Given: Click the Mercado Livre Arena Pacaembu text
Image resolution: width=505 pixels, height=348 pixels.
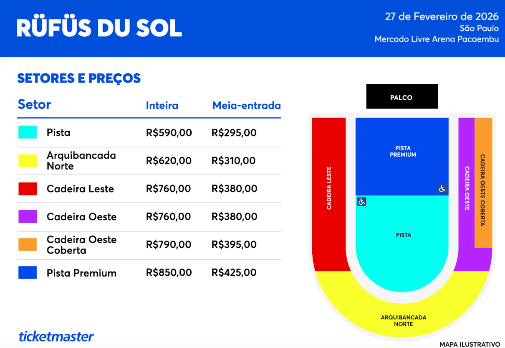Looking at the screenshot, I should [436, 39].
